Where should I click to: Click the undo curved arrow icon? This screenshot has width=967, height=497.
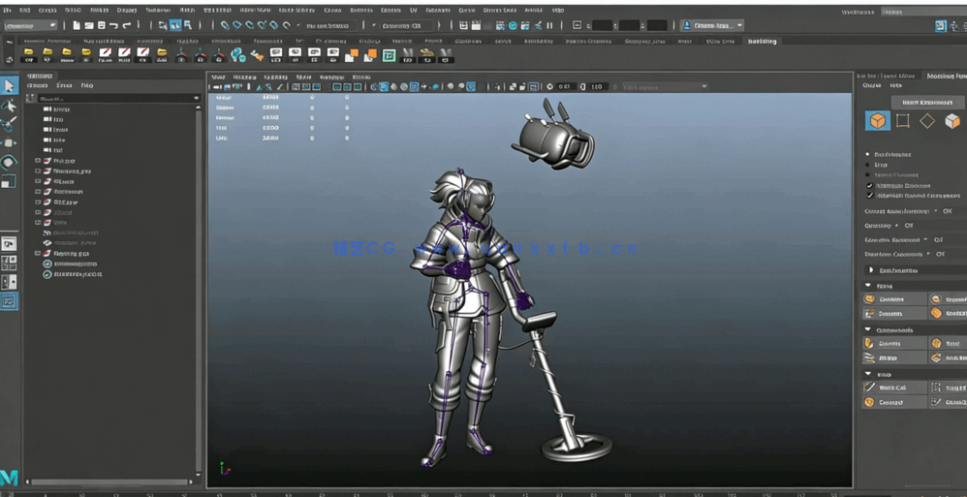[x=114, y=25]
